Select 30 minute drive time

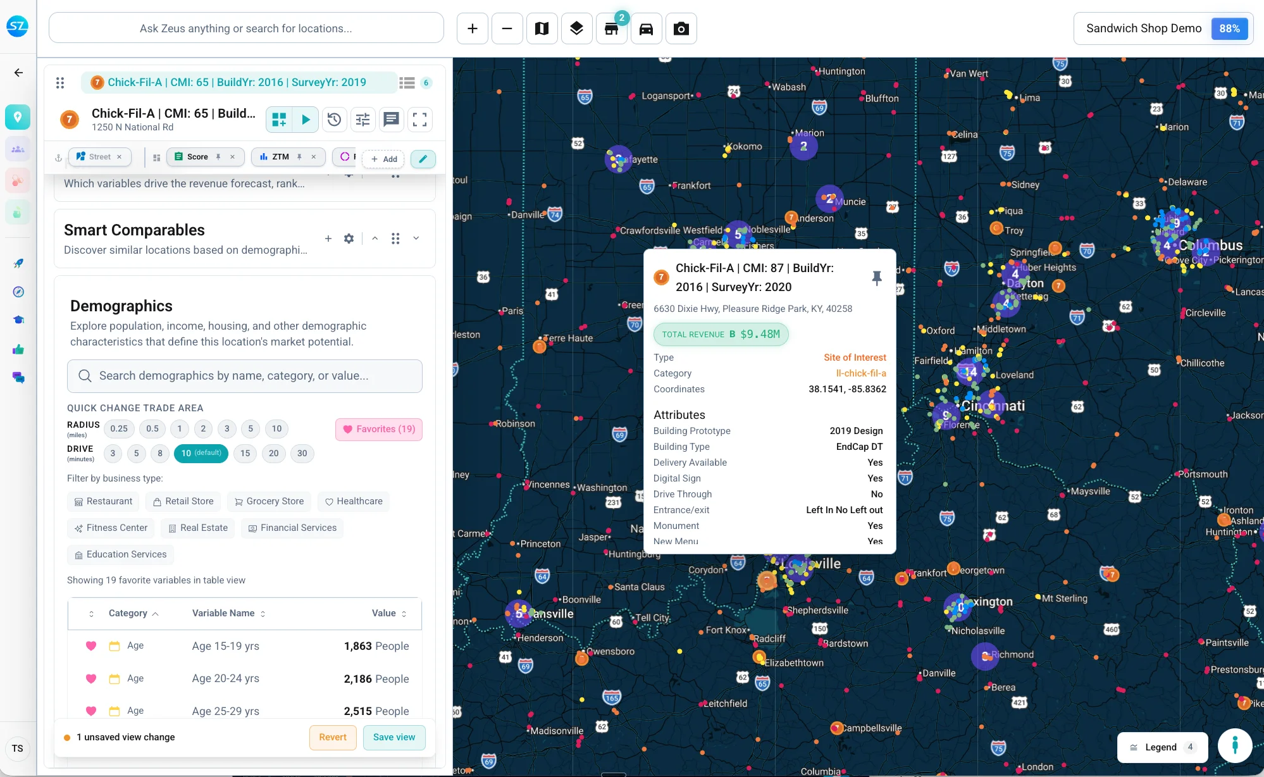(x=302, y=453)
